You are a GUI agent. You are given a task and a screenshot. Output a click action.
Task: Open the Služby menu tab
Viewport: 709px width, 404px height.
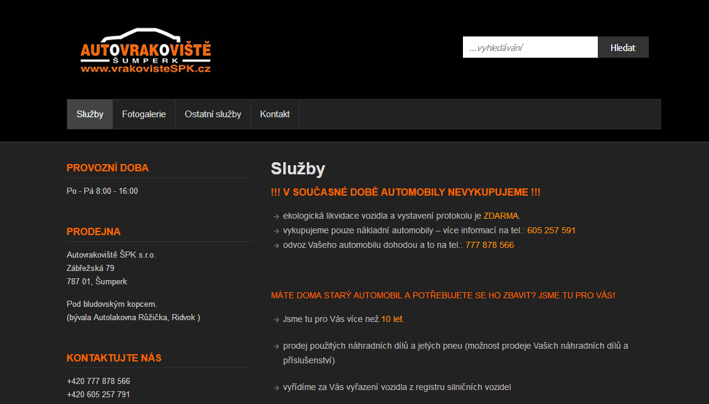tap(90, 114)
